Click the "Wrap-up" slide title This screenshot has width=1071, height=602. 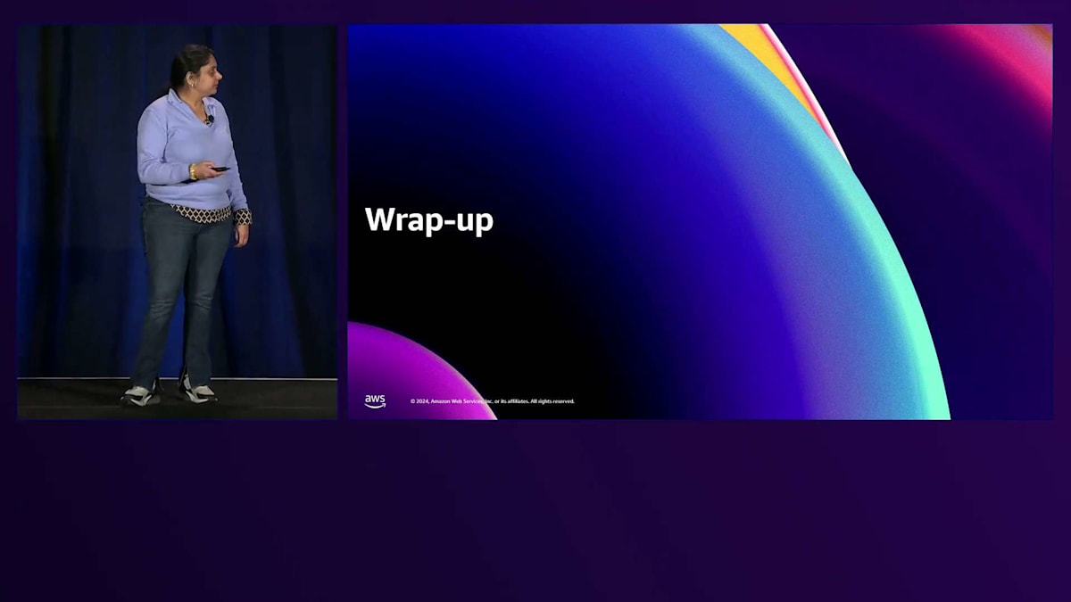429,220
